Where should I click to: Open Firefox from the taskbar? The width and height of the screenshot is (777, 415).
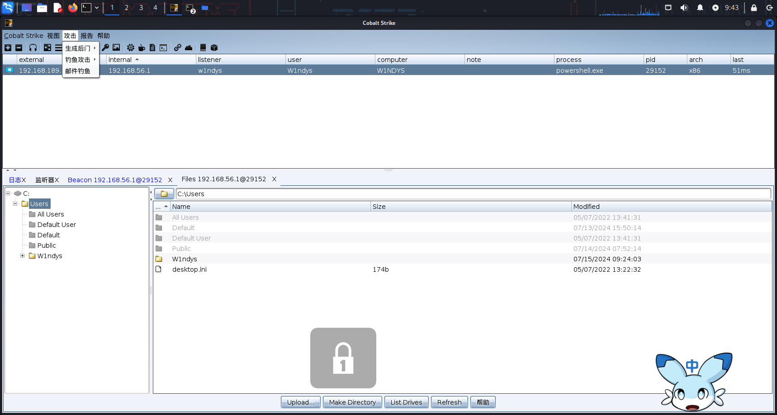tap(72, 8)
